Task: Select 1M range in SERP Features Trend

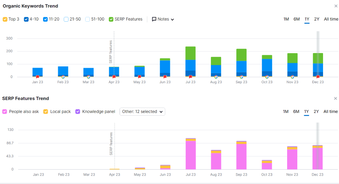Action: [x=285, y=112]
